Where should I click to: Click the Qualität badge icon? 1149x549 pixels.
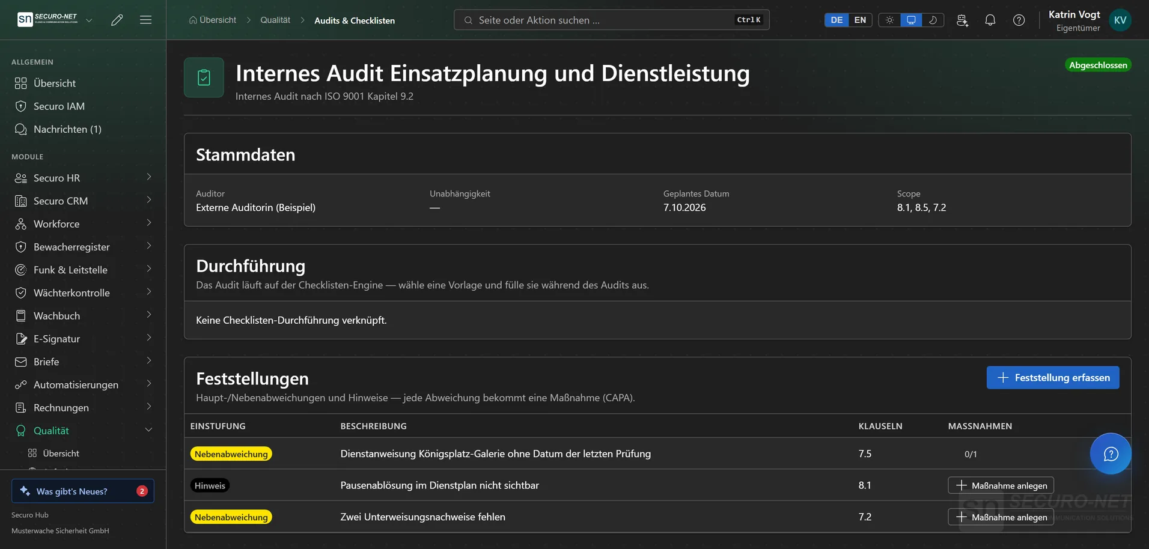point(21,431)
